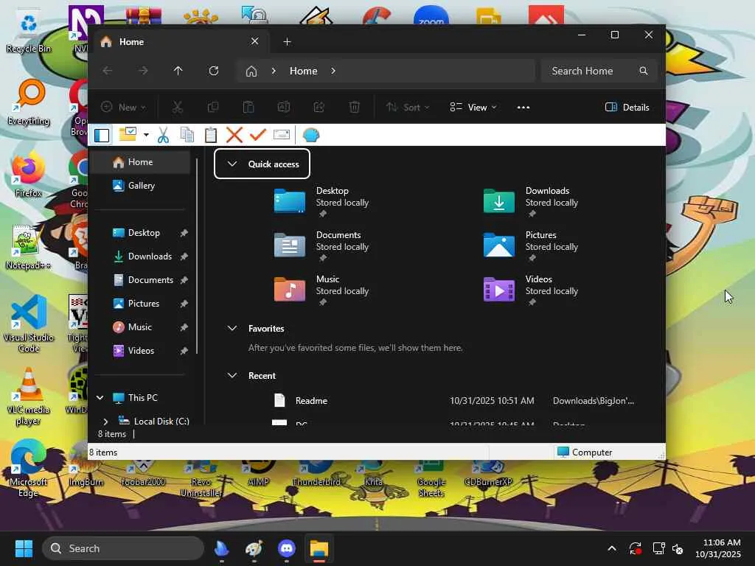Viewport: 755px width, 566px height.
Task: Click the Up arrow navigation button
Action: click(178, 71)
